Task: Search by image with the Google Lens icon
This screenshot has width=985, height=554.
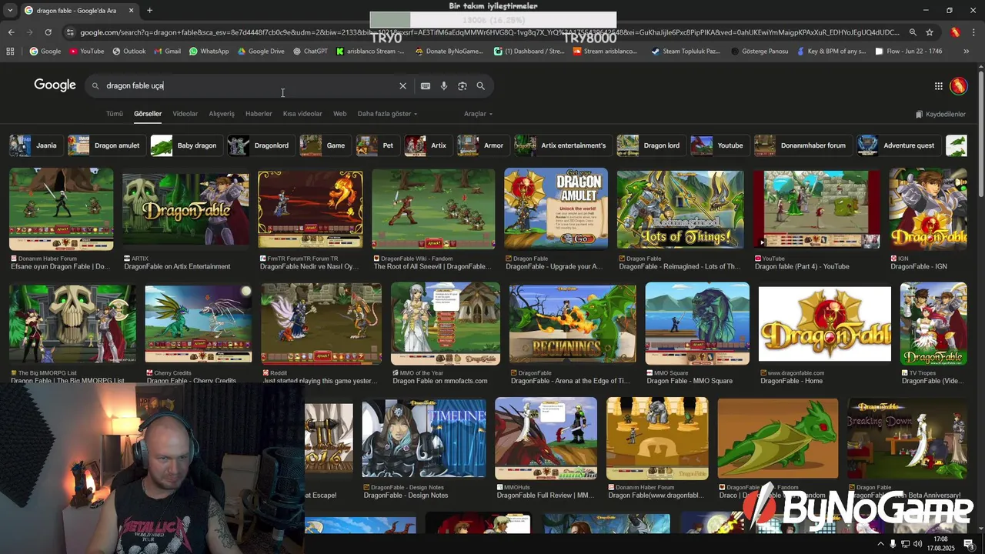Action: [x=462, y=86]
